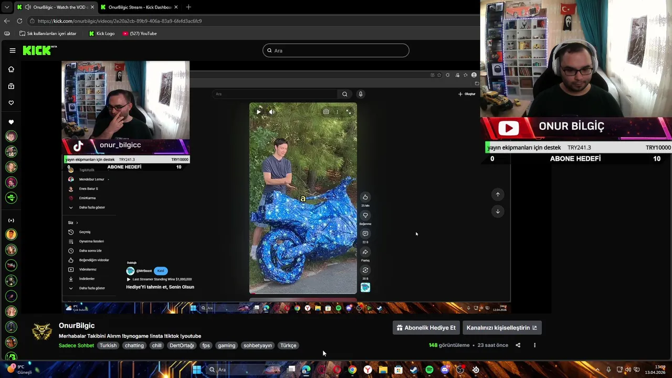The image size is (672, 378).
Task: Mute the Shorts video volume icon
Action: [271, 112]
